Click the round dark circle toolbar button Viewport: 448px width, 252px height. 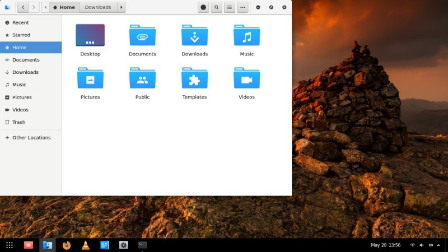pyautogui.click(x=203, y=7)
